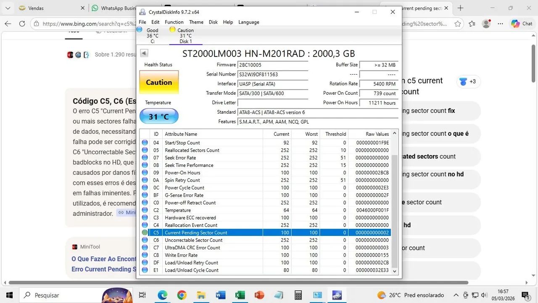Screen dimensions: 538x303
Task: Open the Function menu
Action: (174, 22)
